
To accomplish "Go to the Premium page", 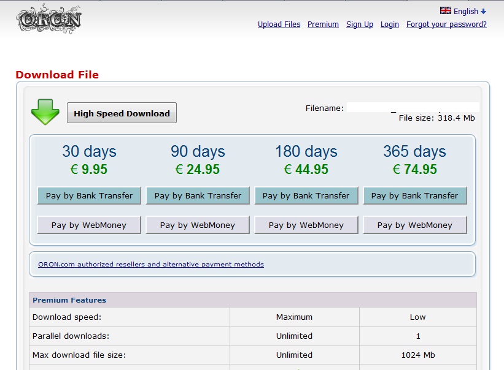I will tap(323, 25).
